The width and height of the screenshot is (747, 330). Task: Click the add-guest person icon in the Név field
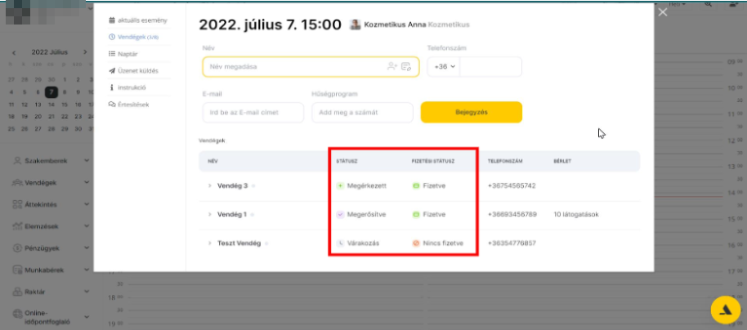[392, 67]
